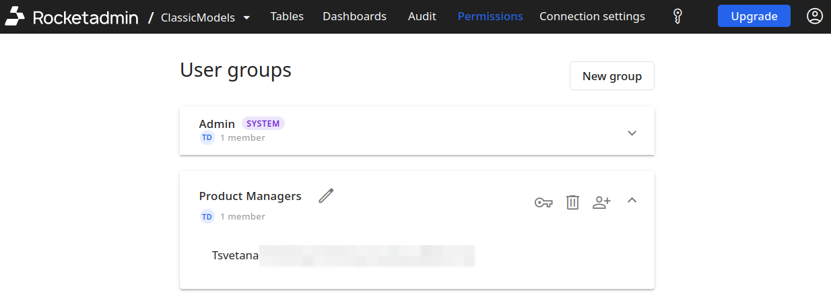
Task: Click the TD avatar under Admin
Action: click(207, 138)
